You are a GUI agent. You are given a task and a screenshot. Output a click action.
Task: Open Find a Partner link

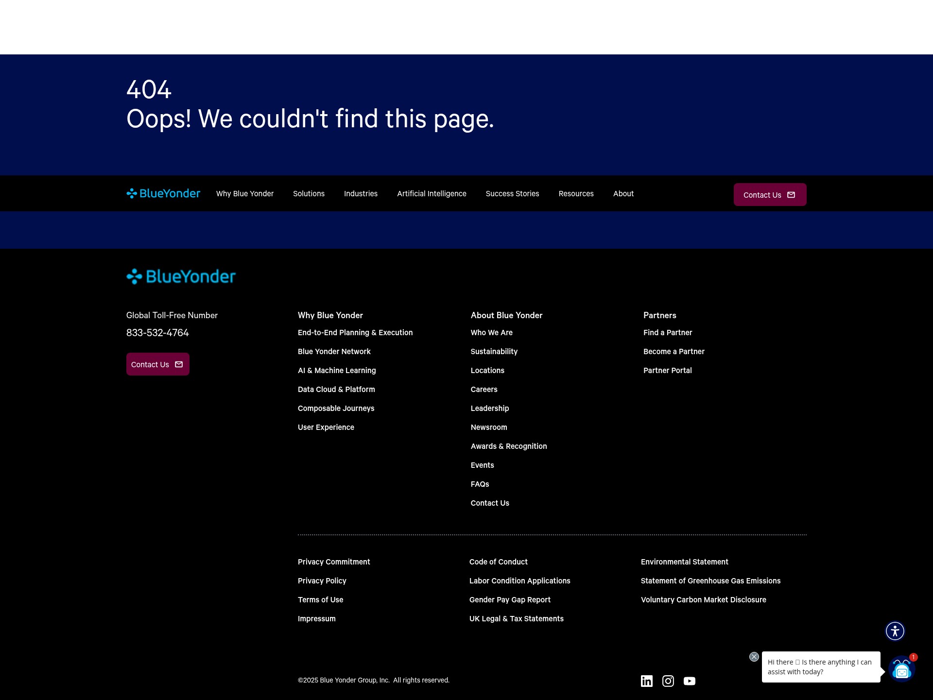(668, 332)
